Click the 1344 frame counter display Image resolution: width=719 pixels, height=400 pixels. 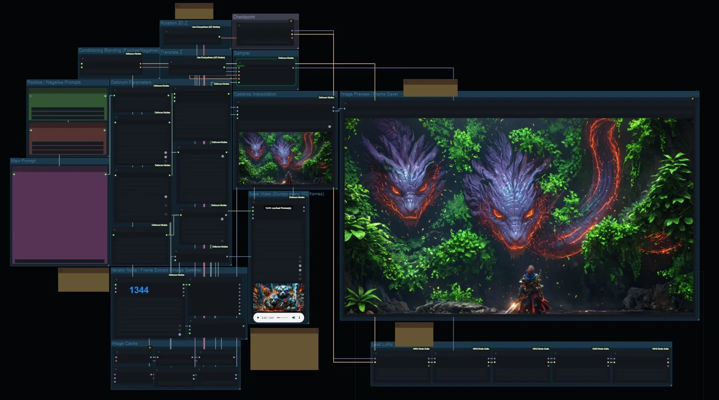coord(139,290)
